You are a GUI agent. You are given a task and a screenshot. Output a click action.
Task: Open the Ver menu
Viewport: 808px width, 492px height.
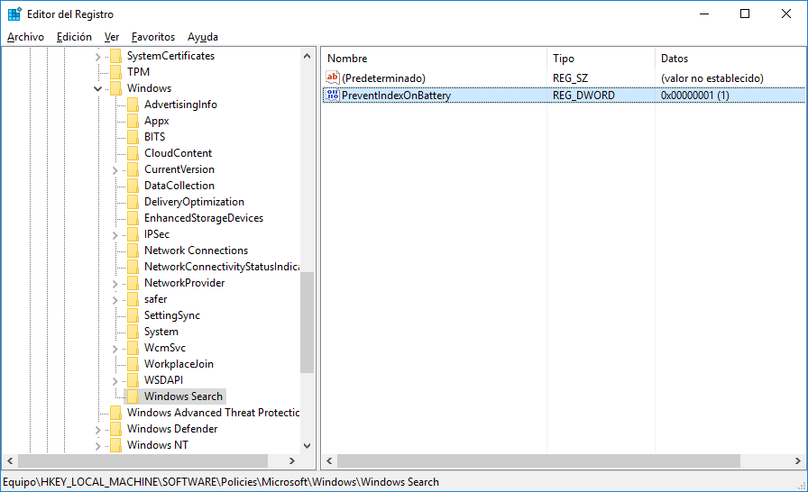112,37
